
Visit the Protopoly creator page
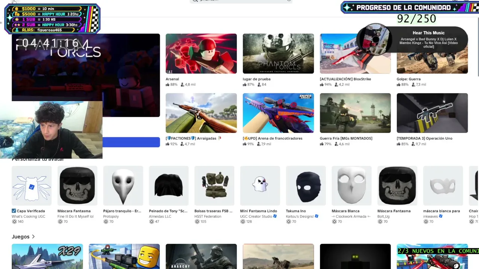click(111, 216)
